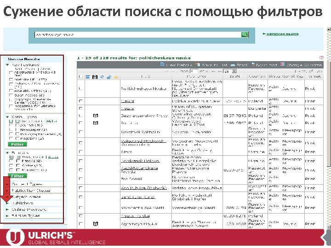This screenshot has height=248, width=331.
Task: Sort results by the Publisher column header
Action: tap(197, 77)
